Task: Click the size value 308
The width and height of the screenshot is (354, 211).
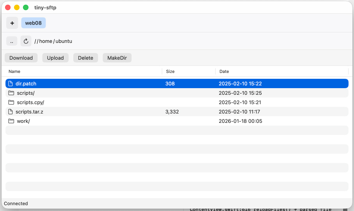Action: (x=170, y=83)
